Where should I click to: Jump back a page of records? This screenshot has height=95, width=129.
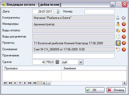tap(10, 83)
